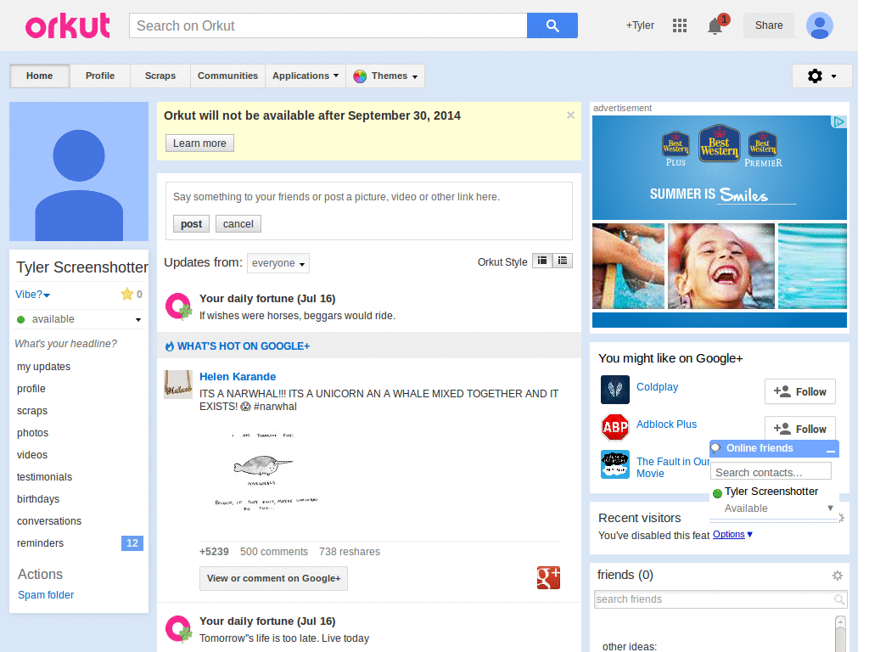869x652 pixels.
Task: Click the search friends magnifier icon
Action: pyautogui.click(x=839, y=599)
